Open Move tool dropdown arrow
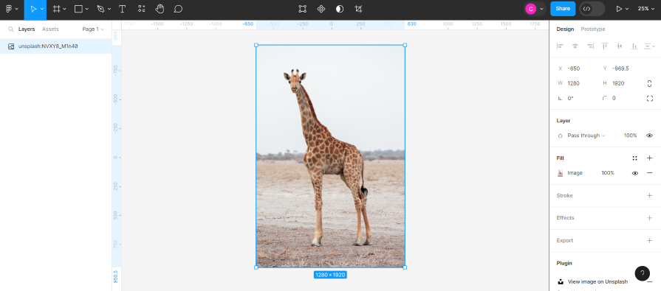The width and height of the screenshot is (661, 291). click(x=42, y=9)
